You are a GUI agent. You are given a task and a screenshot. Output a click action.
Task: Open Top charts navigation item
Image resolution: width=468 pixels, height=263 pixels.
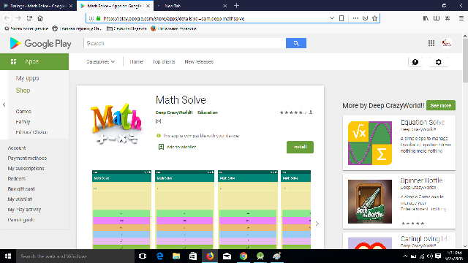point(164,61)
